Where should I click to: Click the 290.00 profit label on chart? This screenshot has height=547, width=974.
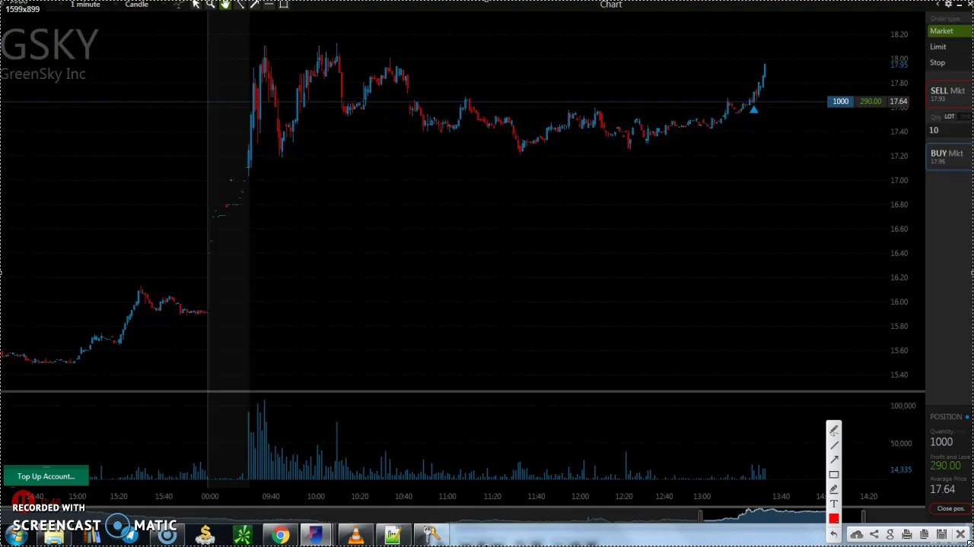click(x=871, y=102)
